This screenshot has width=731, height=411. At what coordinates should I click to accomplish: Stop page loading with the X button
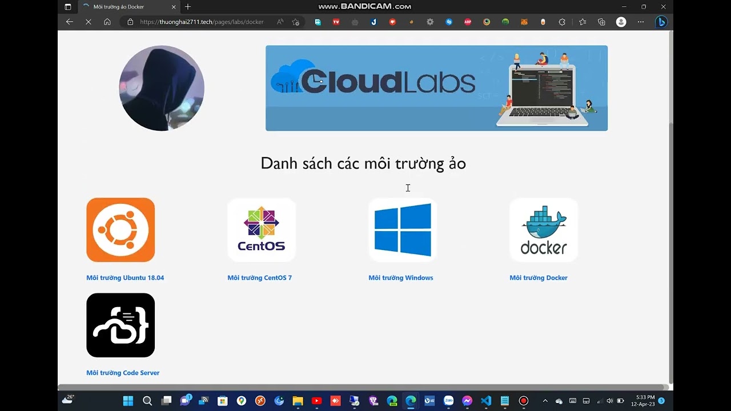coord(89,22)
